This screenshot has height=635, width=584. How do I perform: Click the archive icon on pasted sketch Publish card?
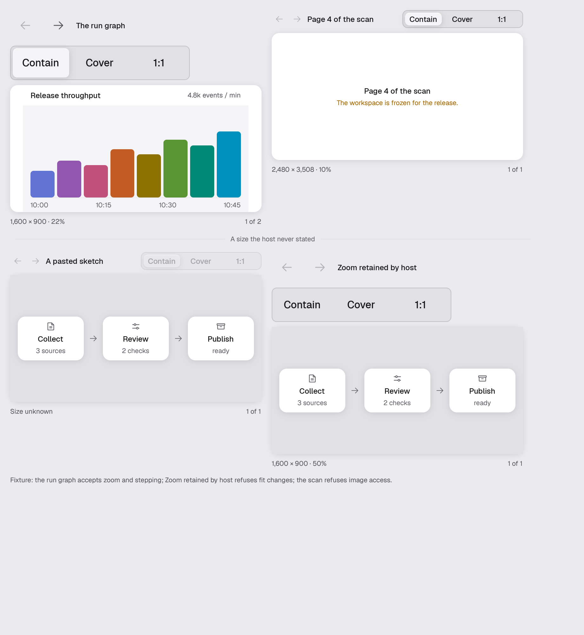coord(221,326)
